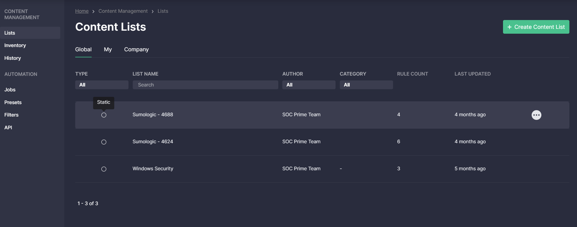Follow the Home breadcrumb link
Screen dimensions: 577x227
coord(82,11)
